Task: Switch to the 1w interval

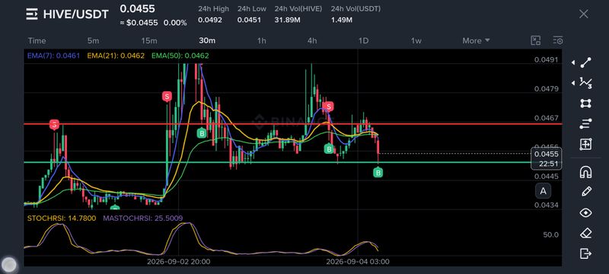Action: click(416, 41)
